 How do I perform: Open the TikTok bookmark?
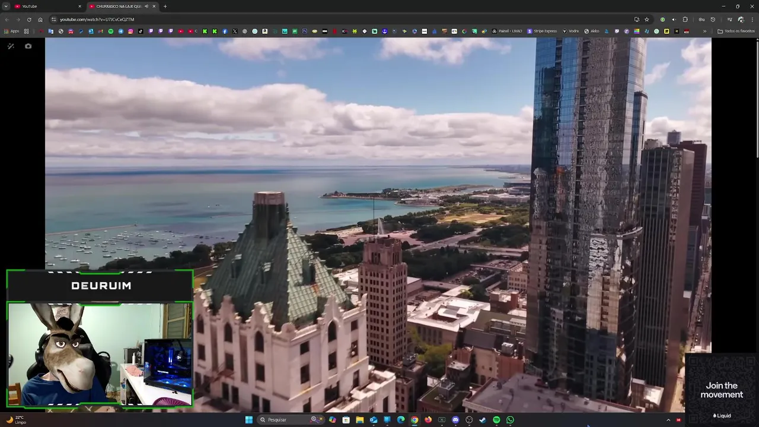click(x=141, y=31)
